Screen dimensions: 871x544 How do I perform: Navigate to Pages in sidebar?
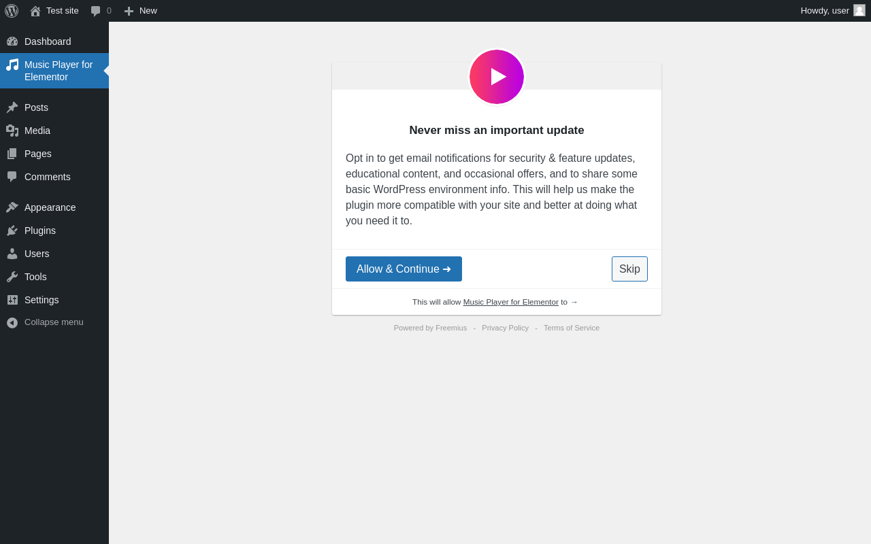point(54,154)
